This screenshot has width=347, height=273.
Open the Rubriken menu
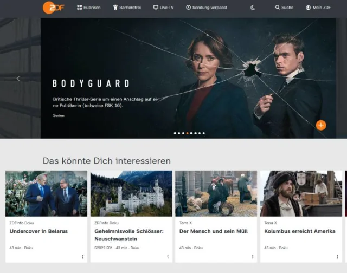pos(89,8)
